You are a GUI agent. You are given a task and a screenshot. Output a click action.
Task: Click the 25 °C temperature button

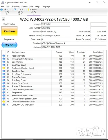10,45
